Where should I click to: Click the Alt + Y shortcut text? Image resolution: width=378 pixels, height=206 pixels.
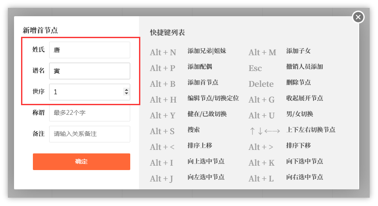tap(163, 115)
